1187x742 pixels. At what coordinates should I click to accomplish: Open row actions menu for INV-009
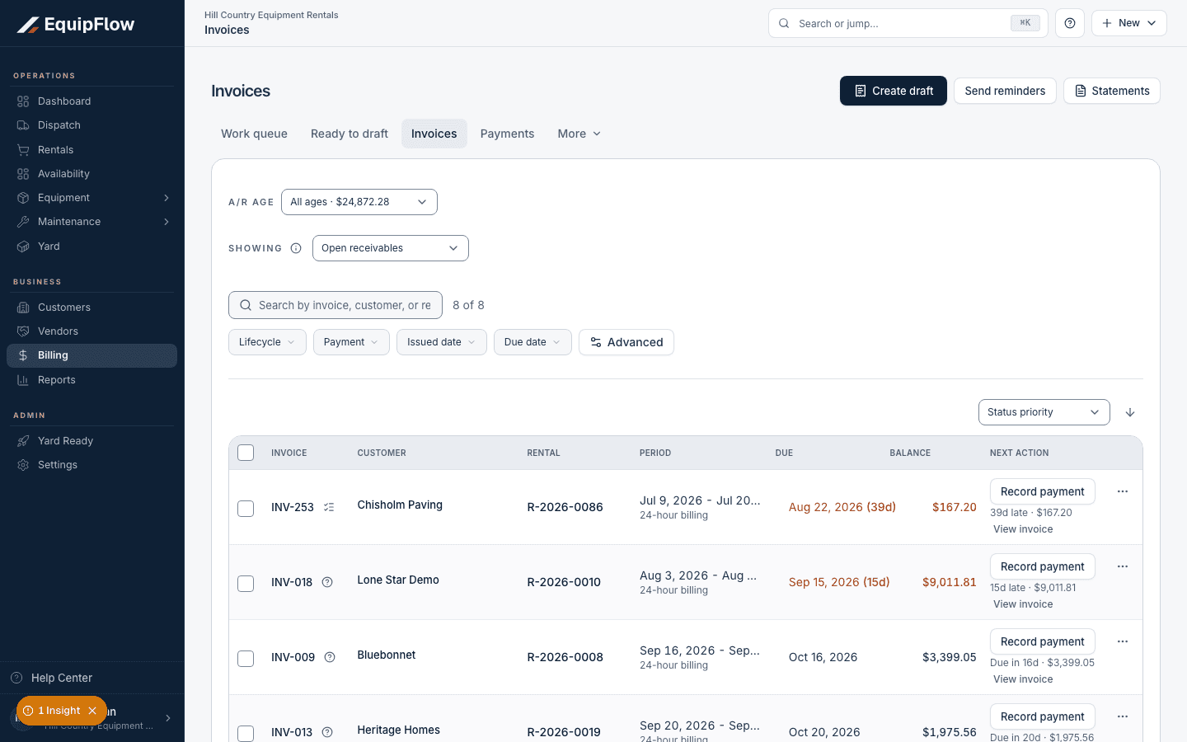(x=1122, y=641)
